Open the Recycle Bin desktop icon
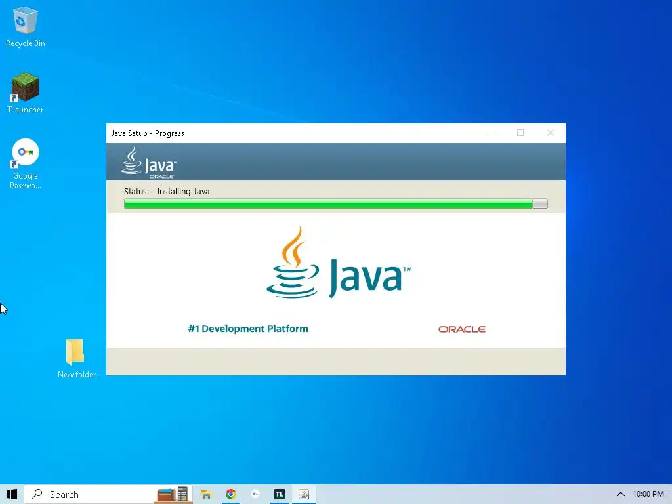 click(26, 28)
